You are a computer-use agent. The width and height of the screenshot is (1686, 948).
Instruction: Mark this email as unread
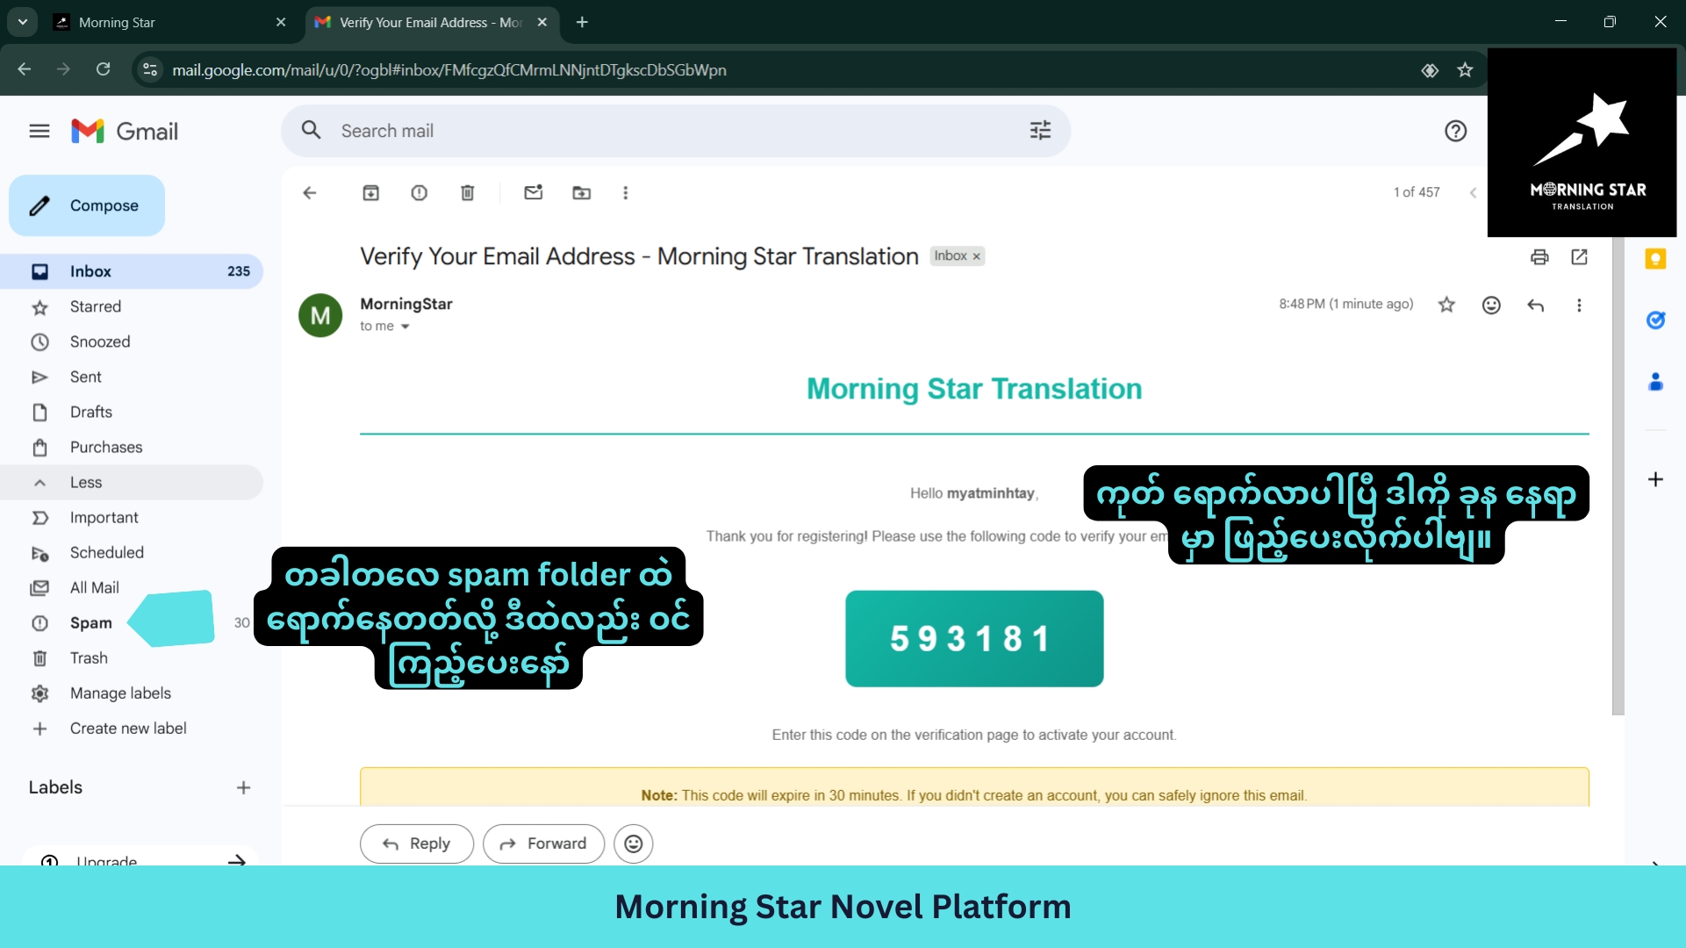533,193
